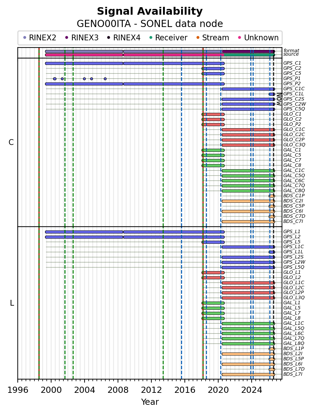Click the 'source' row label
Image resolution: width=313 pixels, height=413 pixels.
click(x=291, y=54)
